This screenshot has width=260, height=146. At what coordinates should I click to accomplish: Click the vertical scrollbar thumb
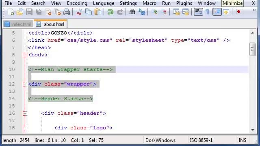click(253, 49)
